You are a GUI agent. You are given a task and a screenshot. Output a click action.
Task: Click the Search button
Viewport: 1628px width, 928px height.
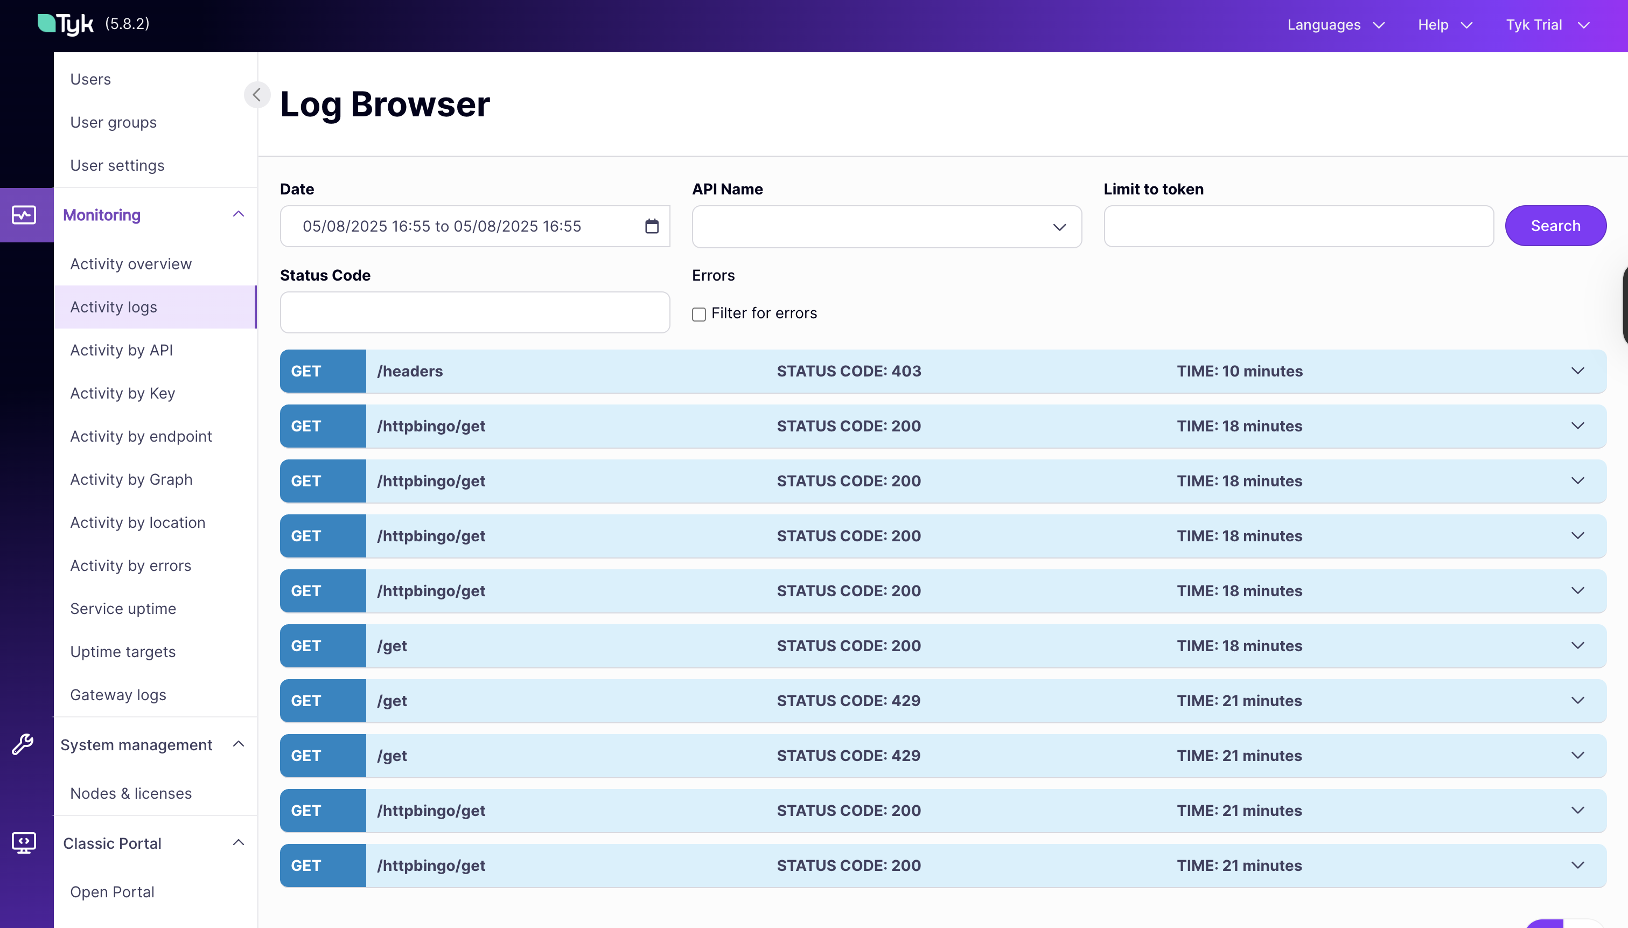coord(1555,226)
